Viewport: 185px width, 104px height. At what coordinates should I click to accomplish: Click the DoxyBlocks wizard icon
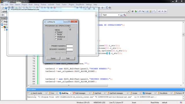pos(132,11)
